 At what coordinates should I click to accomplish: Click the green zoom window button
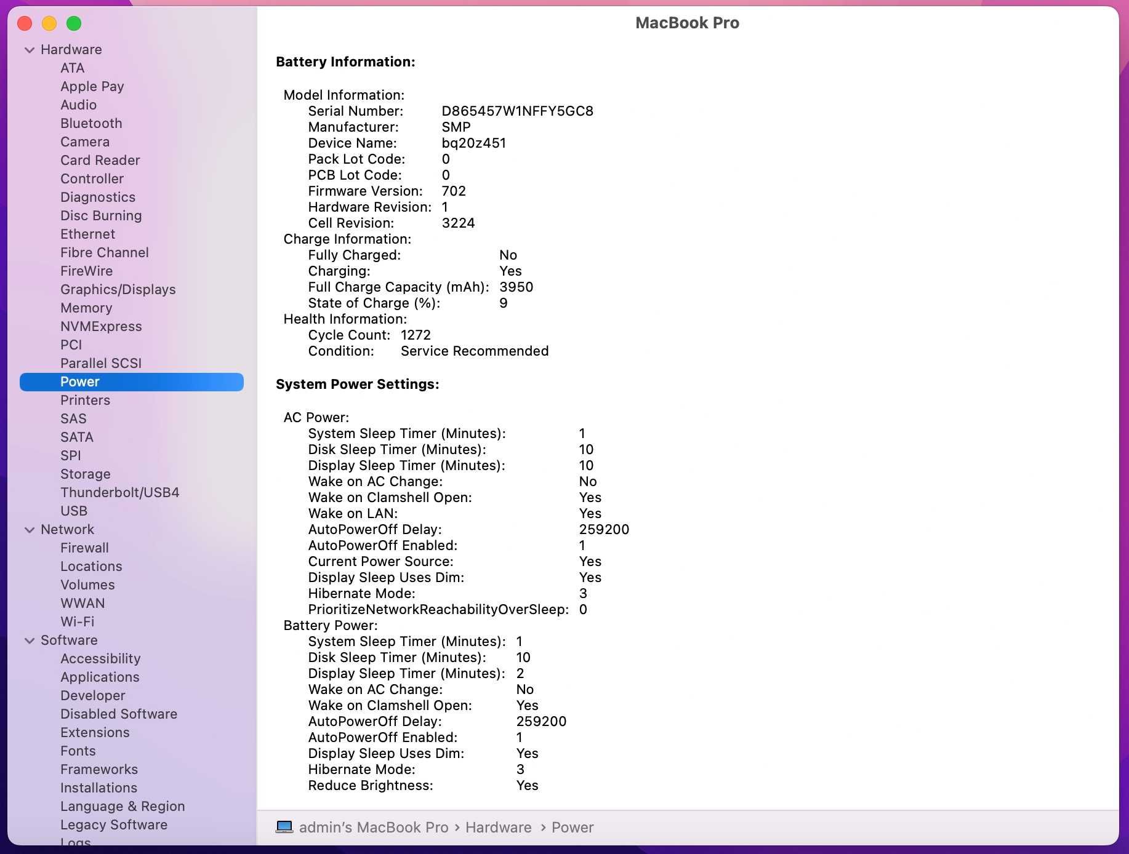(74, 23)
